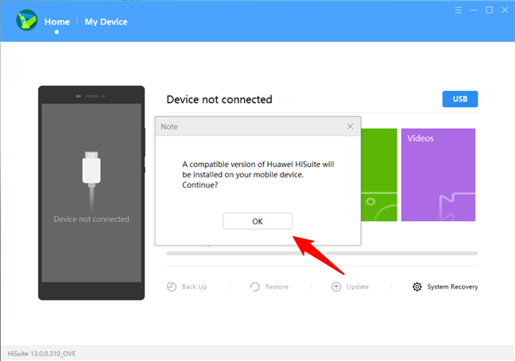Click the Back Up text label
Screen dimensions: 515x361
[194, 287]
